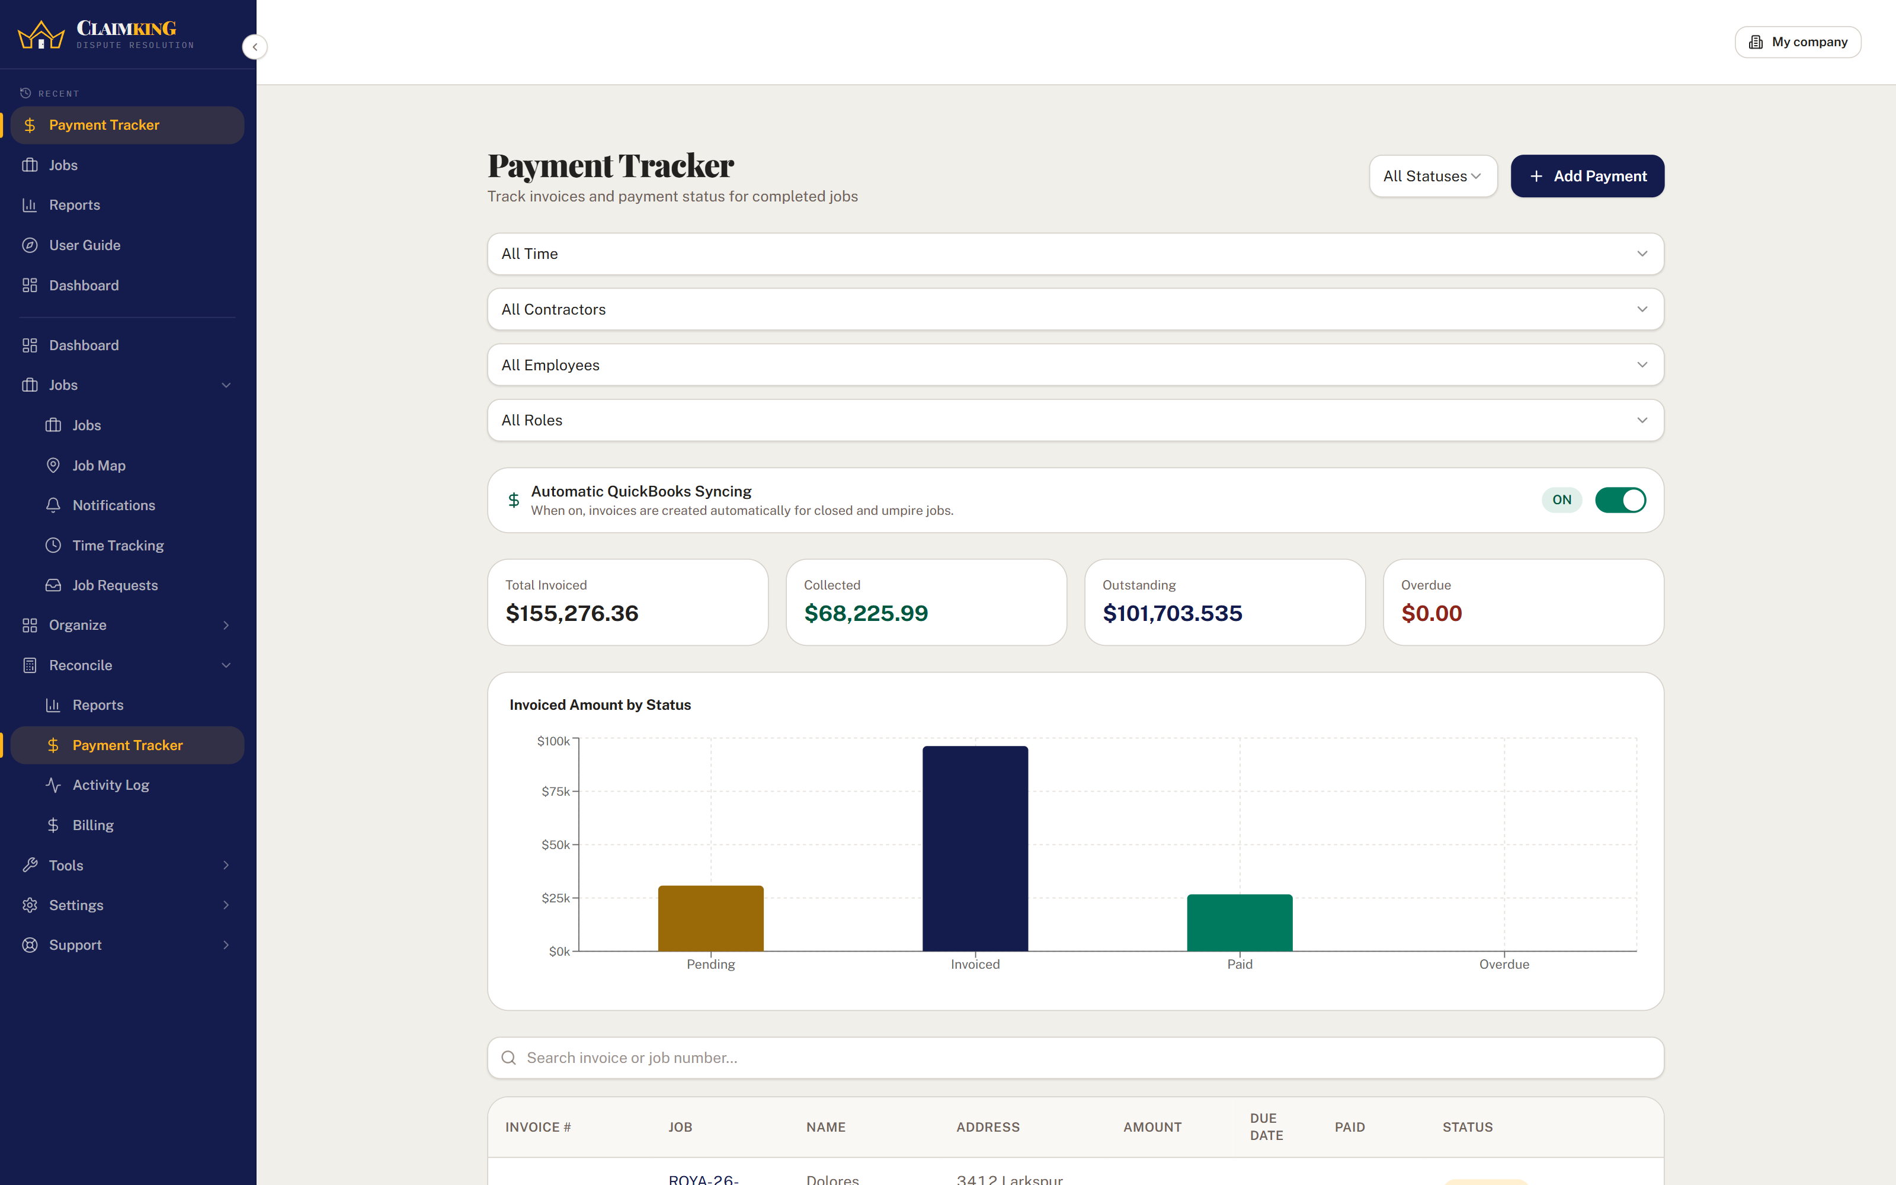Viewport: 1896px width, 1185px height.
Task: Click the Add Payment button
Action: 1587,177
